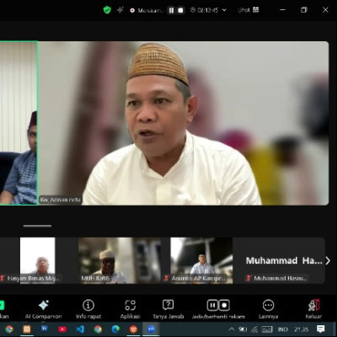Image resolution: width=337 pixels, height=337 pixels.
Task: Open Visual Studio Code from taskbar
Action: coord(80,329)
